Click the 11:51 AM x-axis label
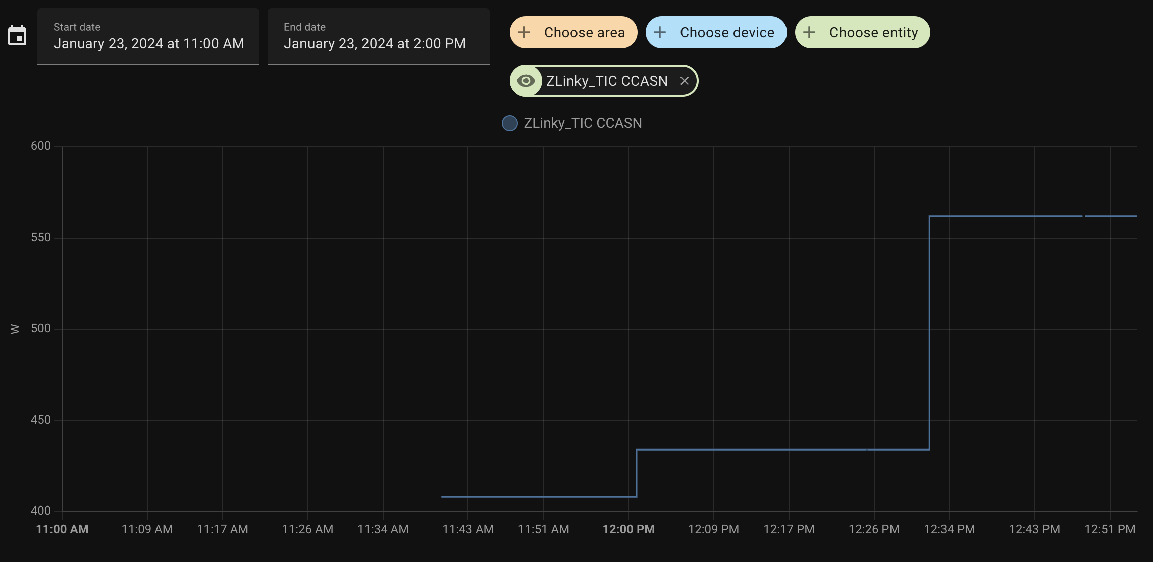 [x=544, y=529]
